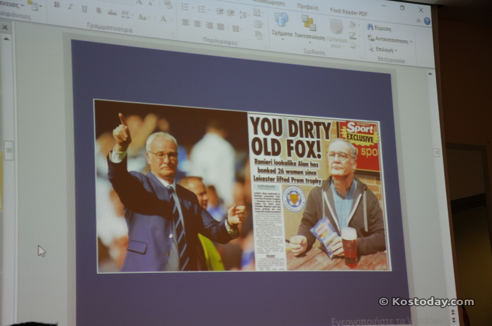Expand the Σχήματα shapes gallery

282,25
